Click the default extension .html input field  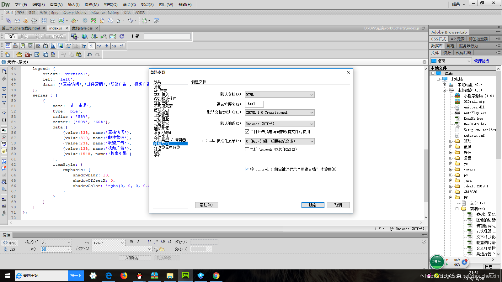pyautogui.click(x=254, y=104)
